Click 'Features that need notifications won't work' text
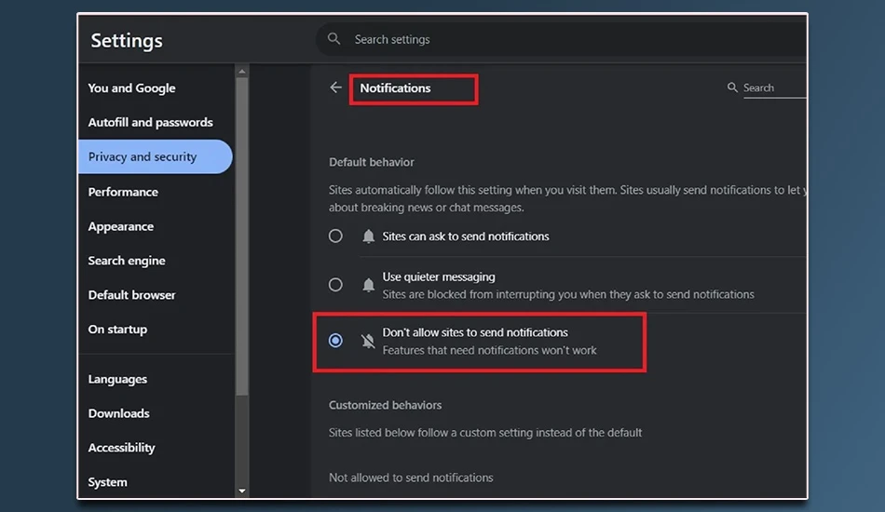Image resolution: width=885 pixels, height=512 pixels. pos(489,350)
